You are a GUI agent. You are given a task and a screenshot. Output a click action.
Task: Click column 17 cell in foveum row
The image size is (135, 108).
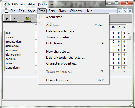coord(124,37)
